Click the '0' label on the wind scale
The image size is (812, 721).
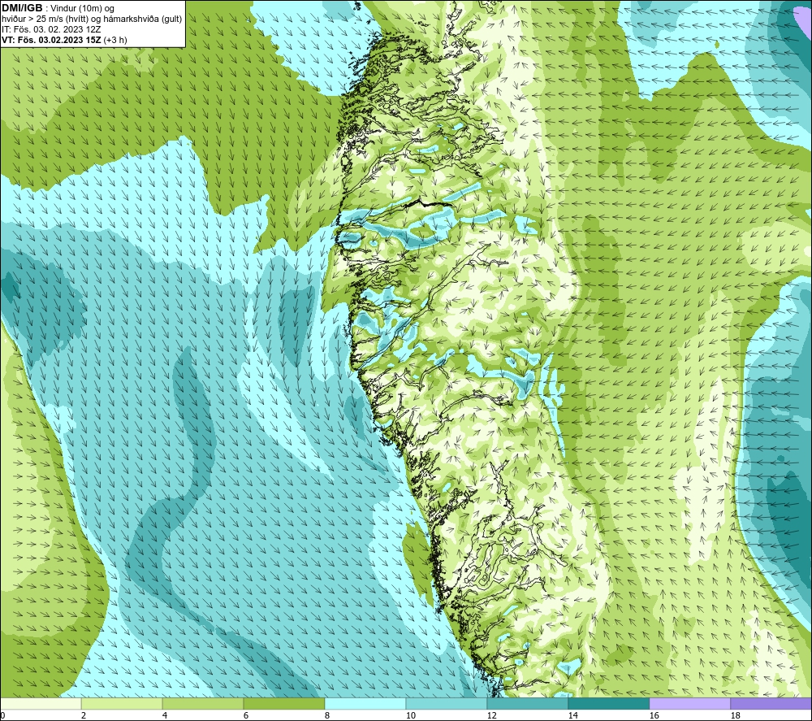2,716
